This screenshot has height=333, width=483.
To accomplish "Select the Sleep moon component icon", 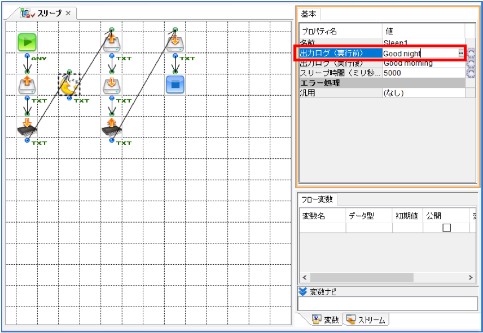I will [69, 85].
